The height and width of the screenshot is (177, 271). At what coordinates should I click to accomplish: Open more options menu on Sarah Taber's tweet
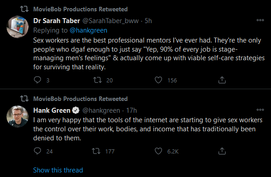[x=260, y=20]
